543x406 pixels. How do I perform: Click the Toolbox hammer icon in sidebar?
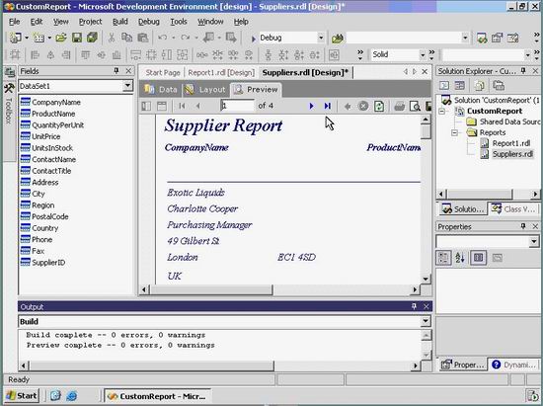tap(9, 88)
